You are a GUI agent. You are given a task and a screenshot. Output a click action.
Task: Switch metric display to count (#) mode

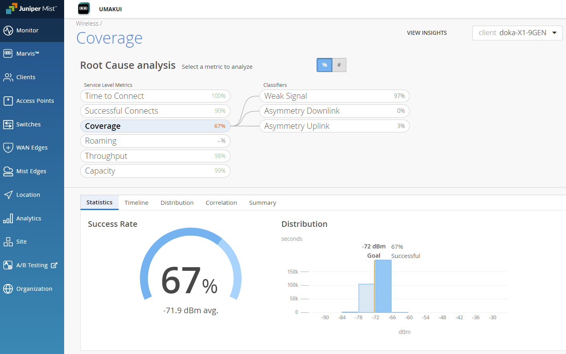pos(339,65)
